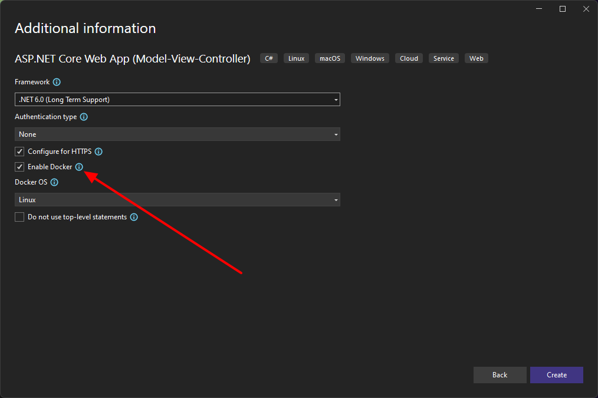Click the Framework label
598x398 pixels.
(x=32, y=82)
